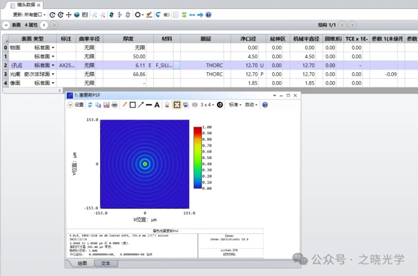Select the pencil annotation tool
This screenshot has width=418, height=276.
pos(124,105)
